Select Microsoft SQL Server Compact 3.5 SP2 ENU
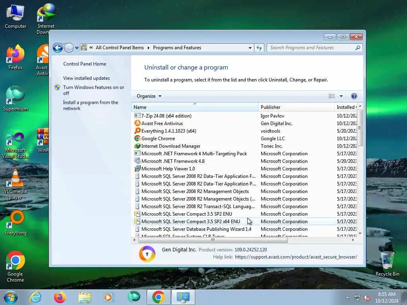 187,214
